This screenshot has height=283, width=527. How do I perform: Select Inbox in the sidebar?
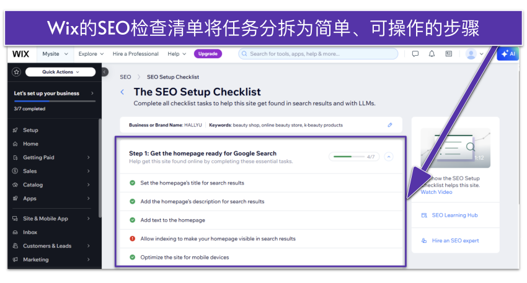click(30, 232)
